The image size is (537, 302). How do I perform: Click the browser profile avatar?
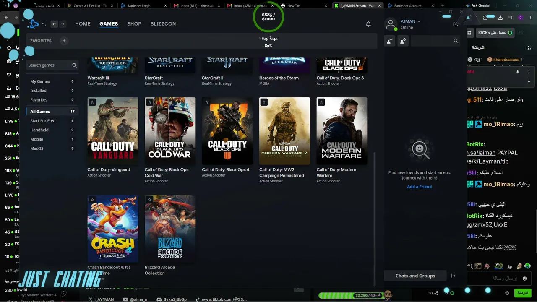(x=521, y=18)
